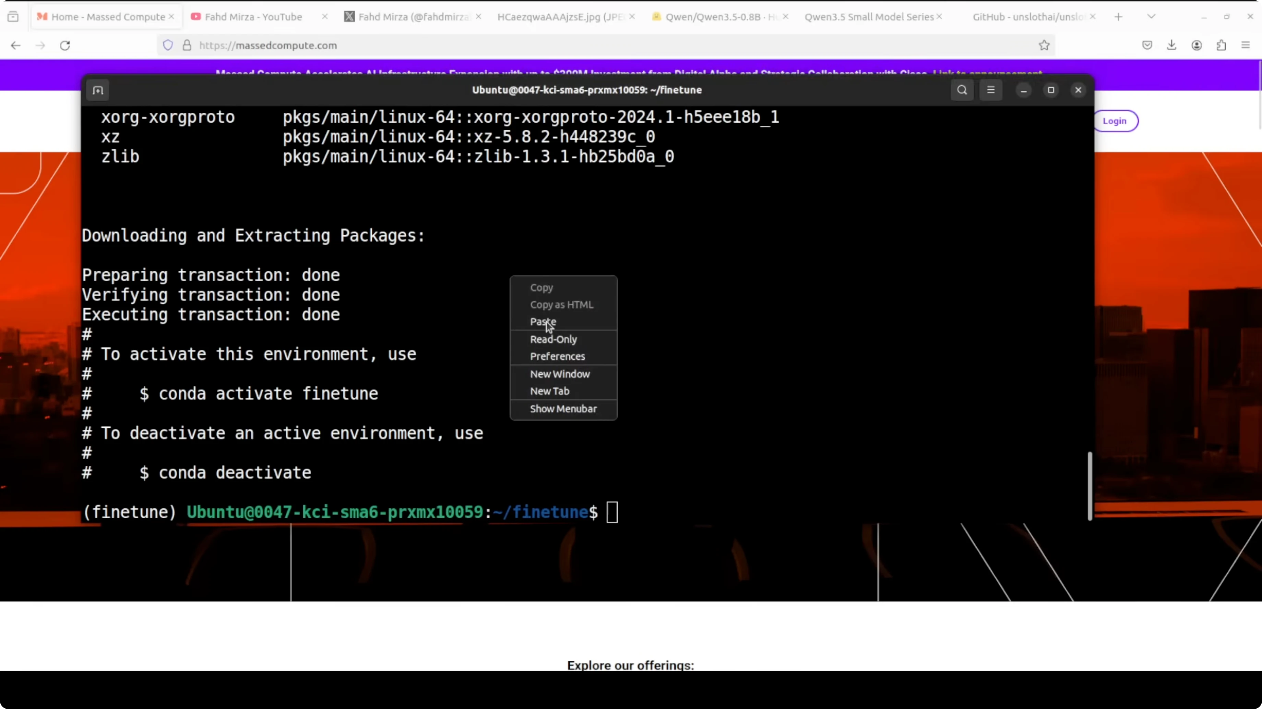Open the list all tabs dropdown
Screen dimensions: 1262x709
[x=1151, y=16]
